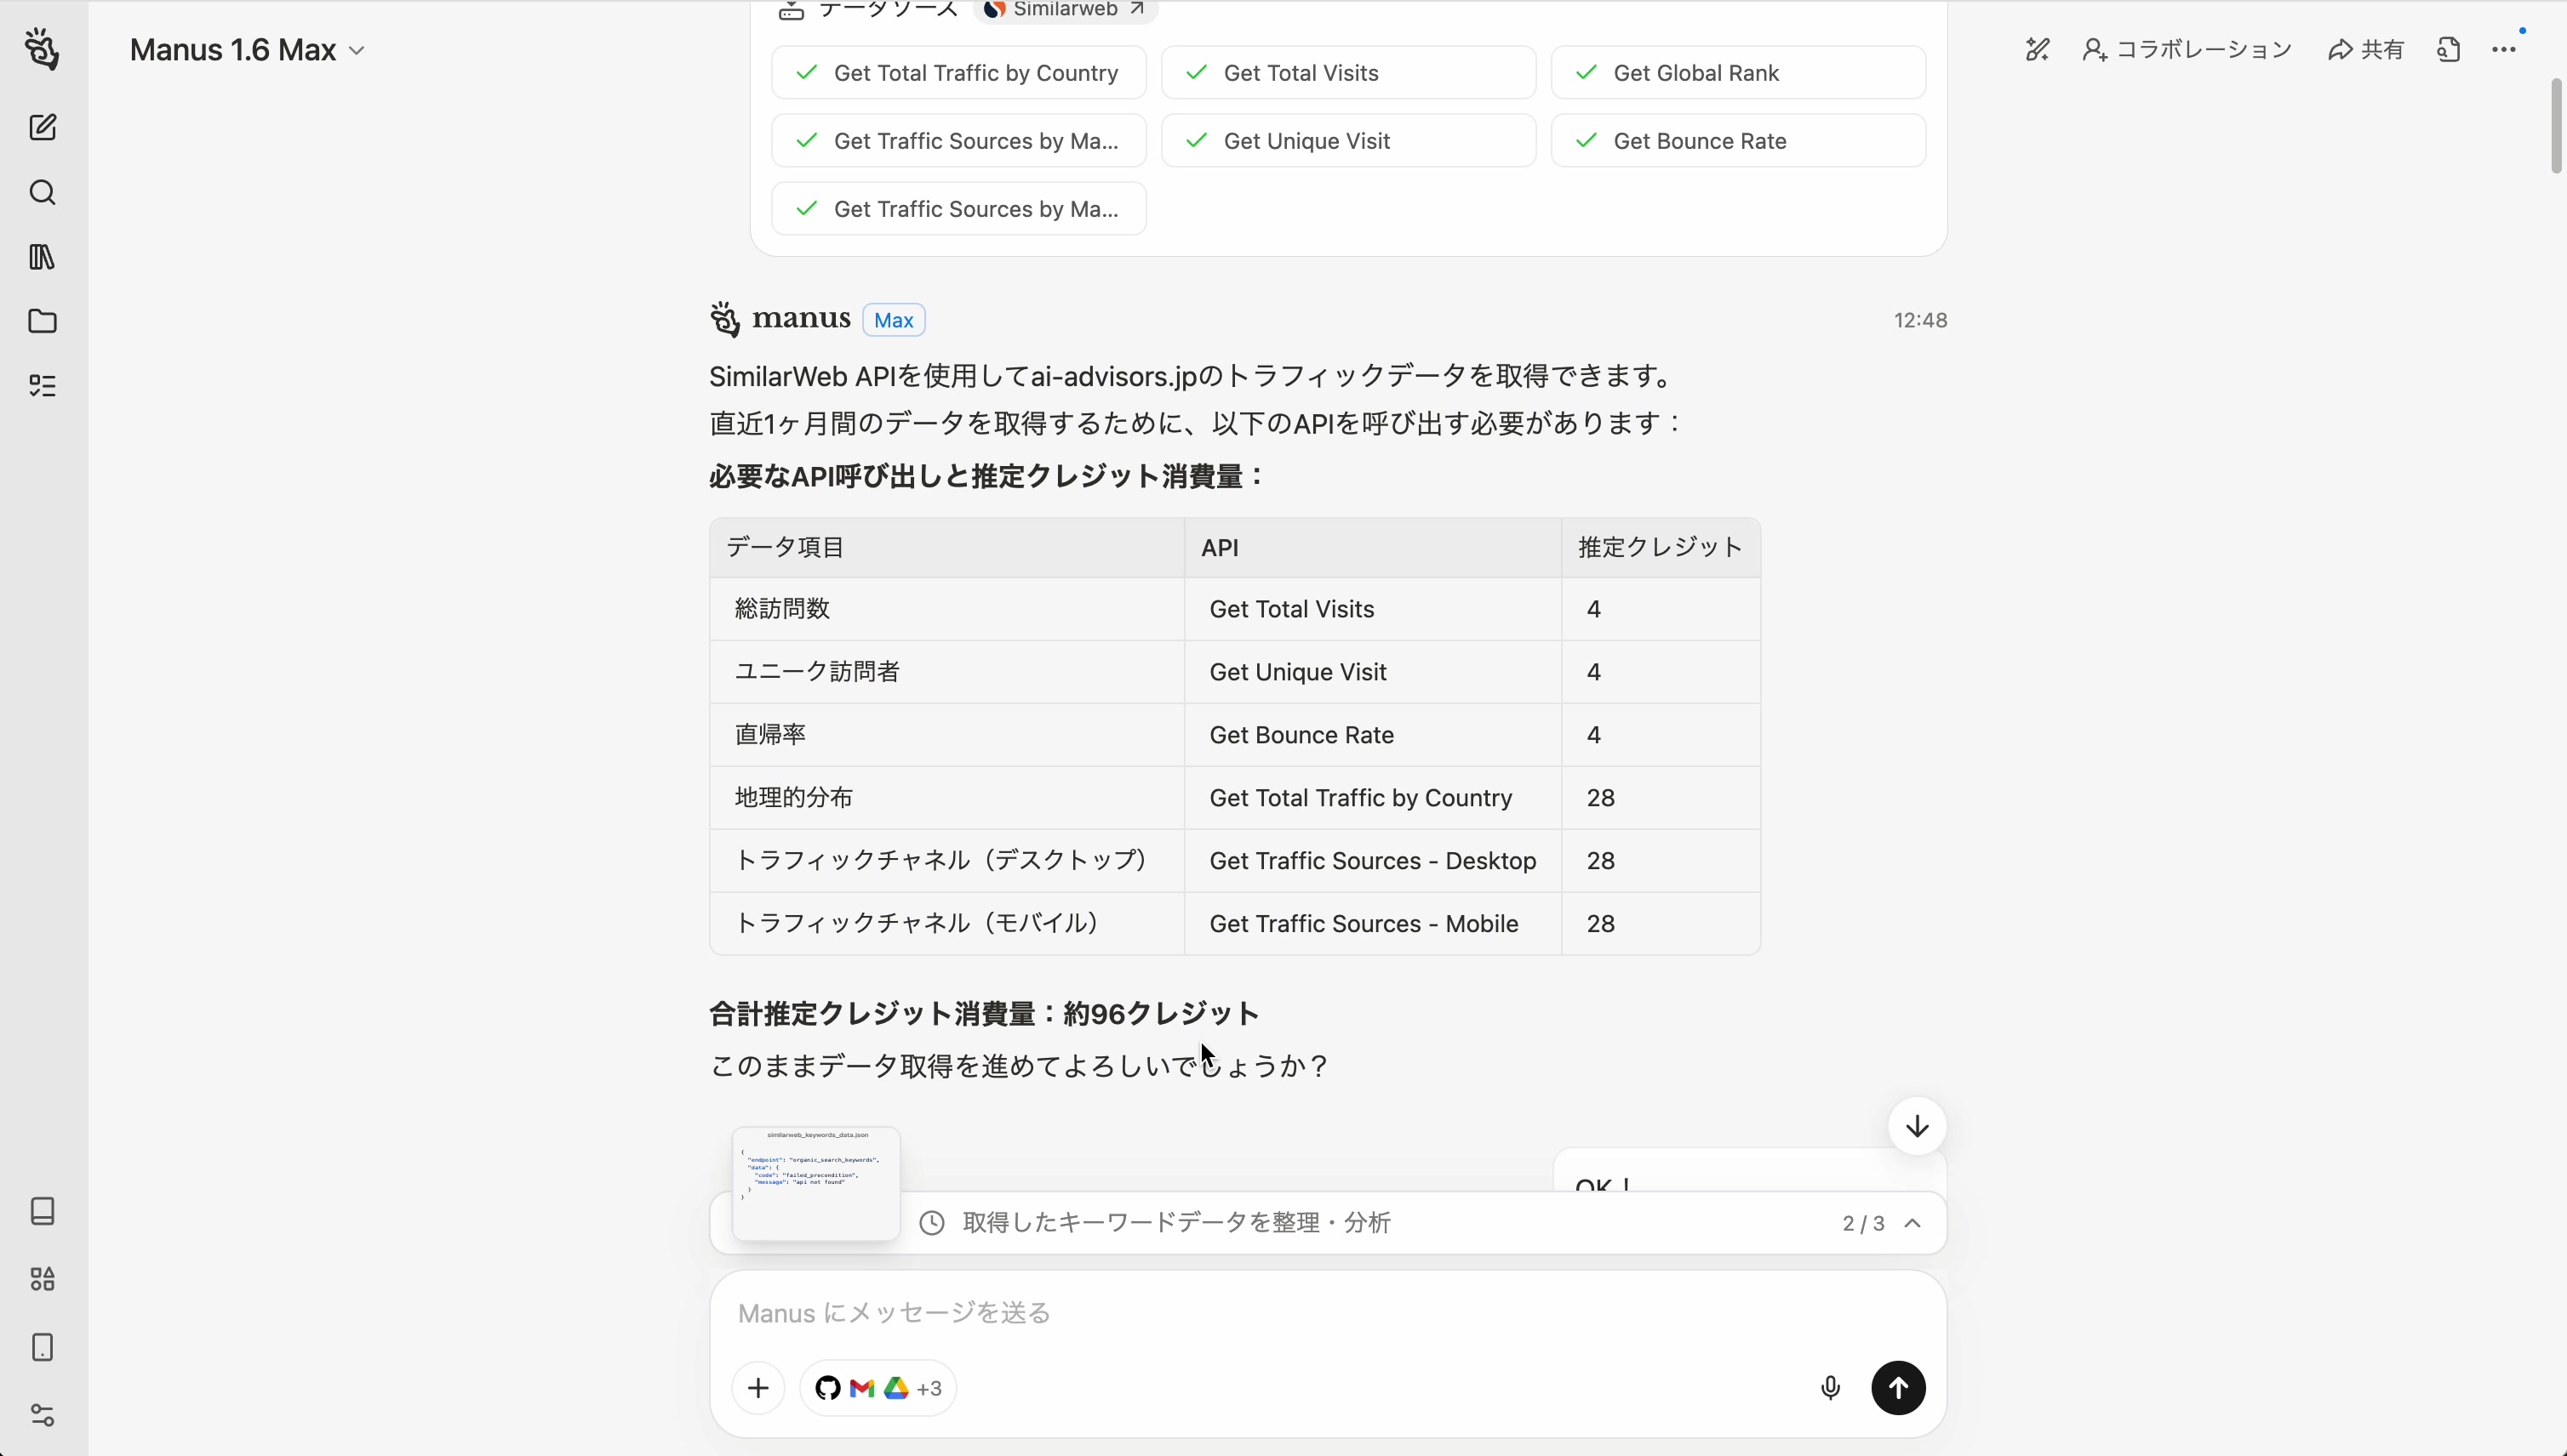Click the magic edit wand icon top right
Viewport: 2567px width, 1456px height.
[2038, 48]
